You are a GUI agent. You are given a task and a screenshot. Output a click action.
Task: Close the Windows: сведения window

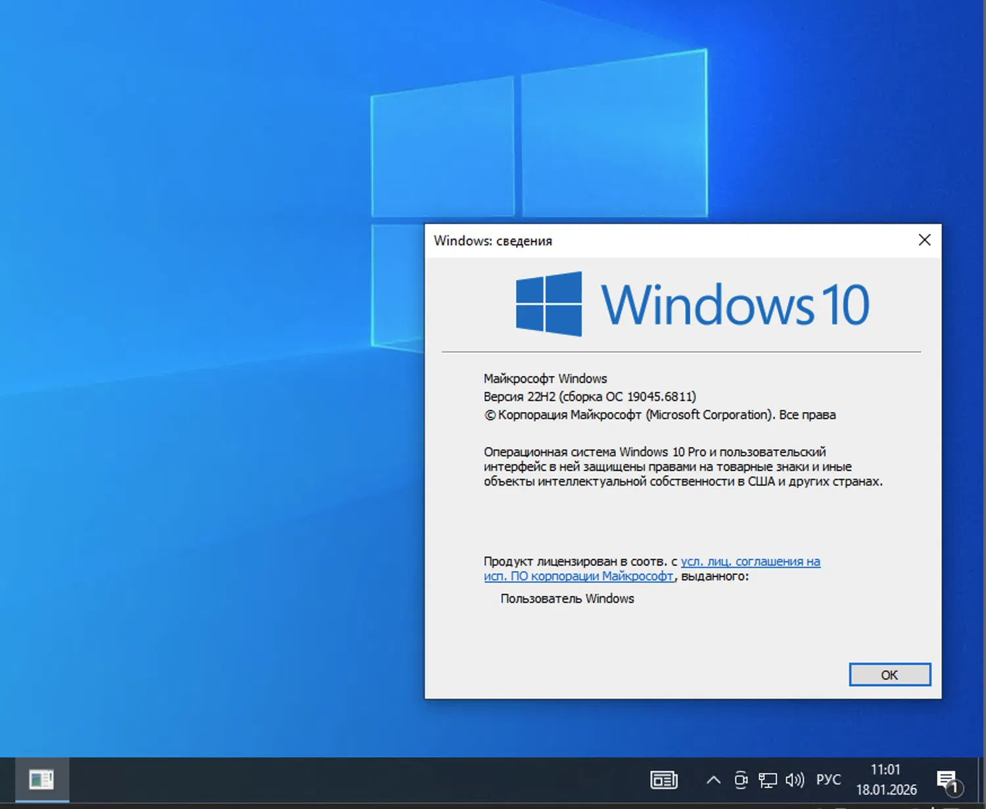click(925, 241)
